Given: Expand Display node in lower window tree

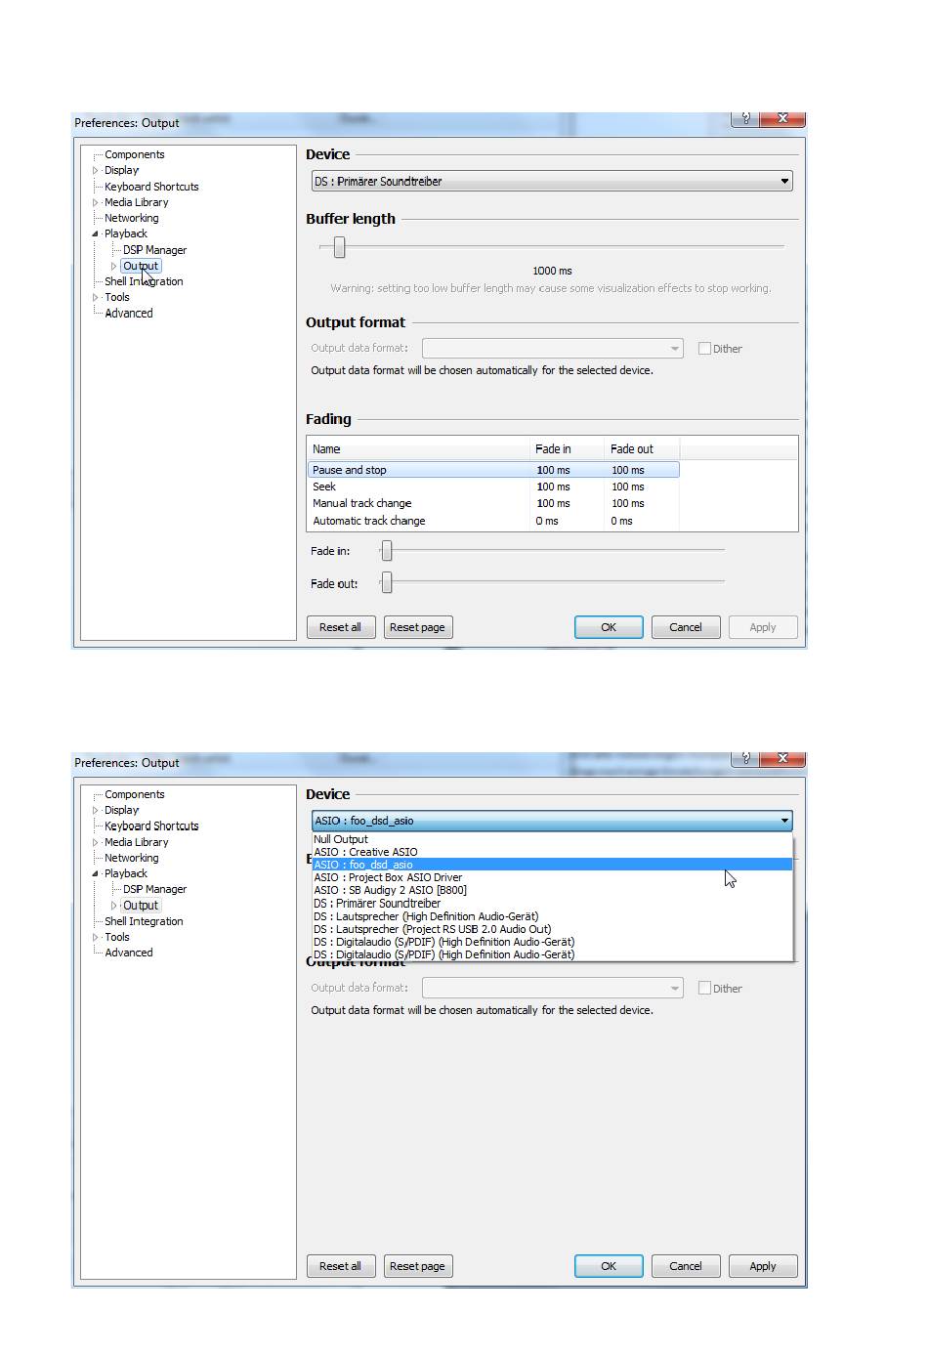Looking at the screenshot, I should pyautogui.click(x=96, y=810).
